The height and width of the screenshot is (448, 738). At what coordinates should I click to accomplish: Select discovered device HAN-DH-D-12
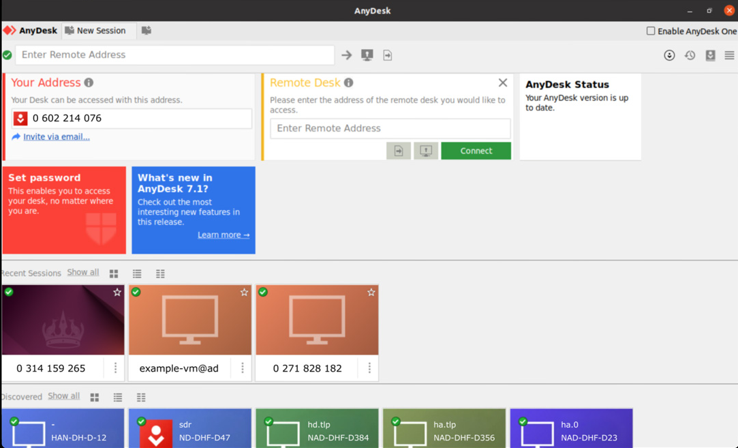point(63,428)
